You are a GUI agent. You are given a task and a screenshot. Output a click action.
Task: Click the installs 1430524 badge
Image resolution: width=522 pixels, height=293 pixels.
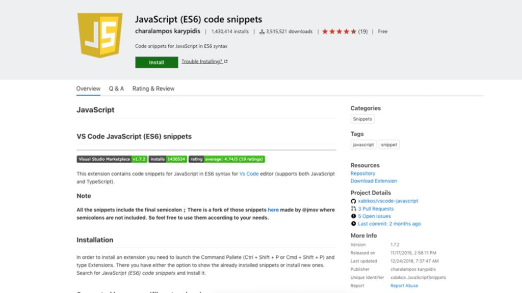point(168,159)
